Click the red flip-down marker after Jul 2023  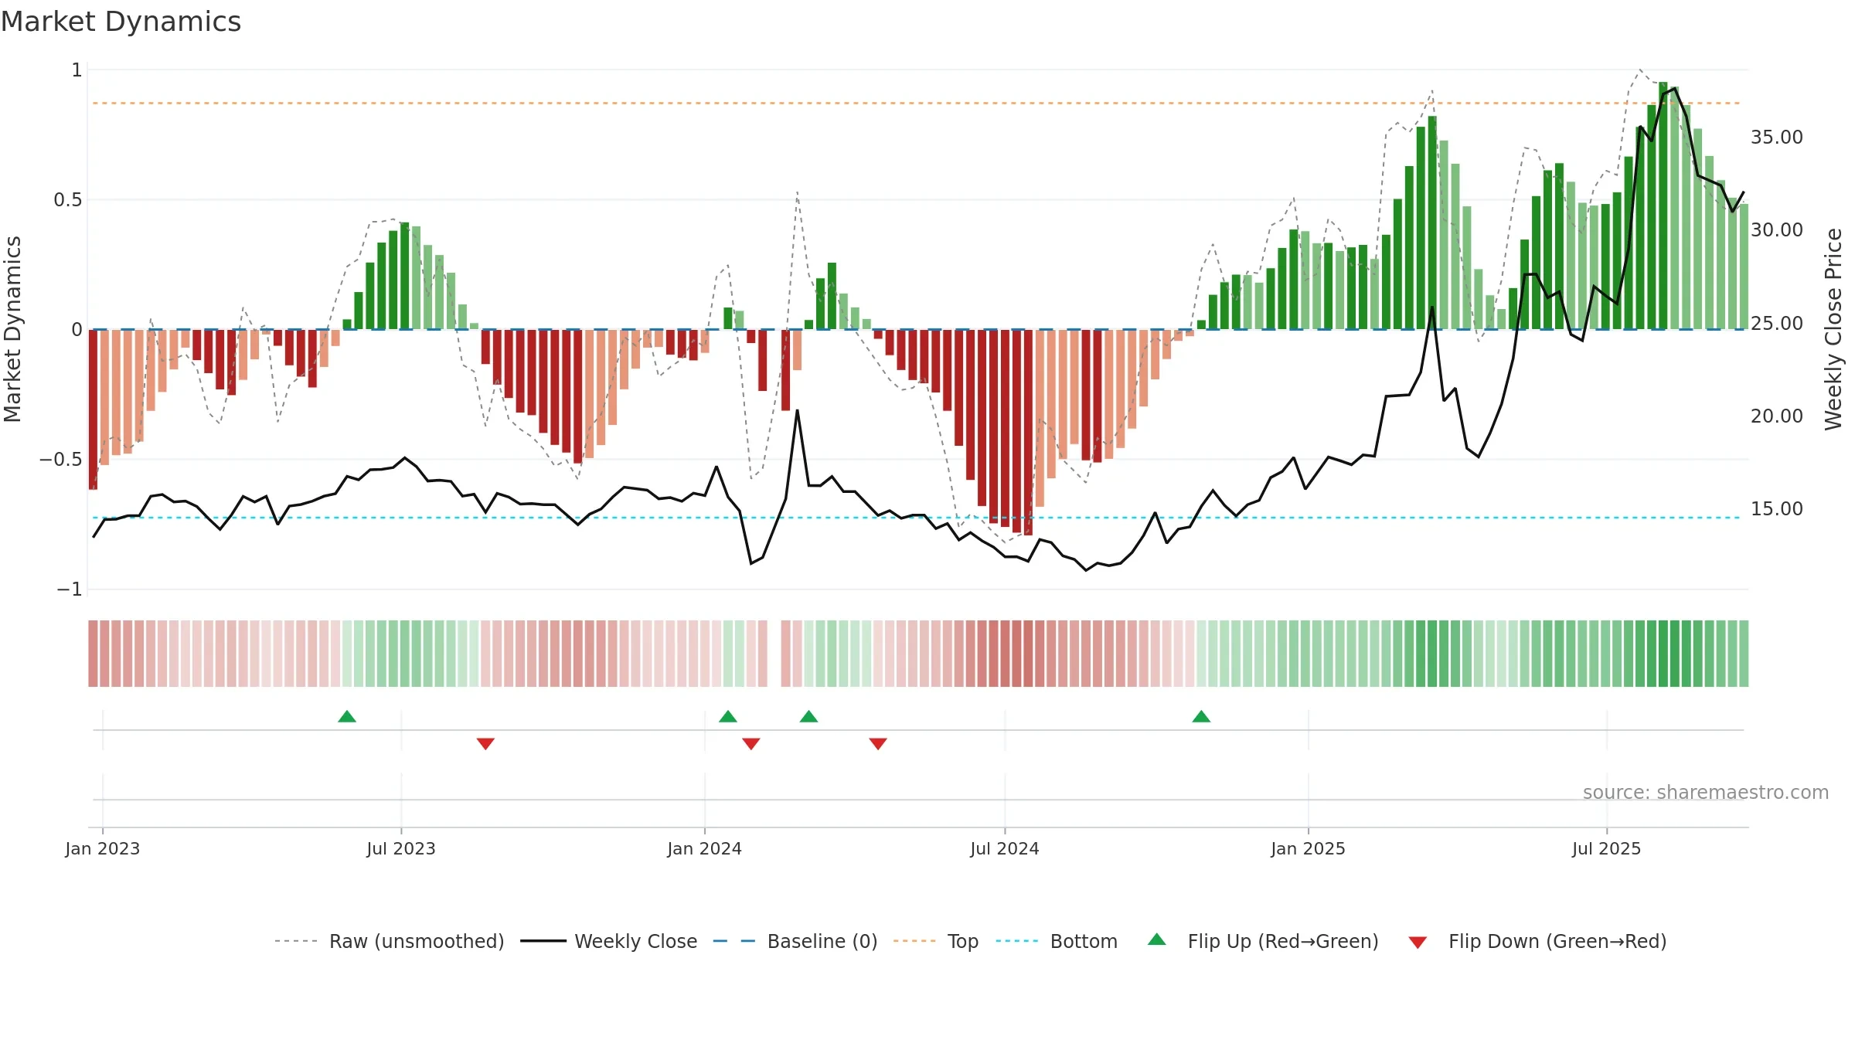point(485,743)
